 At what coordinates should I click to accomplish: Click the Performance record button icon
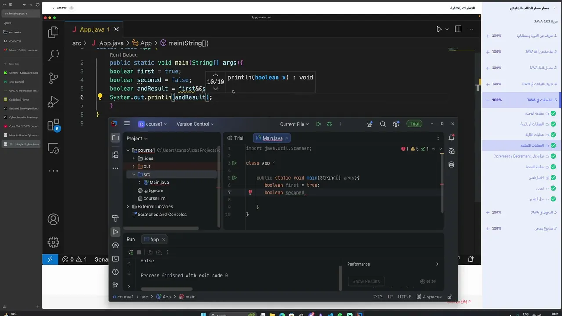pos(422,281)
